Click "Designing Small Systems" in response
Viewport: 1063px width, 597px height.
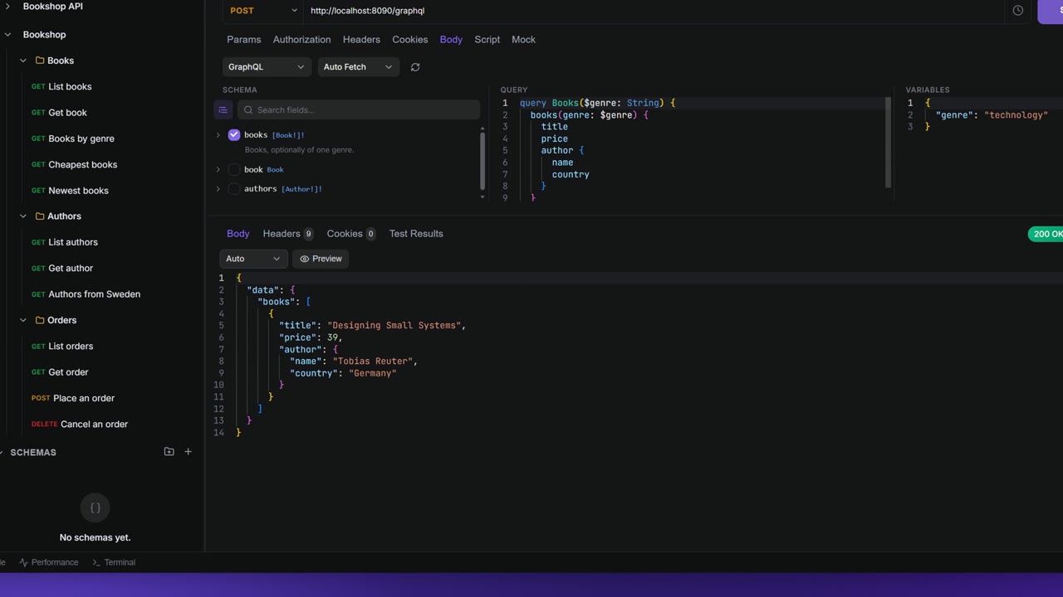394,326
